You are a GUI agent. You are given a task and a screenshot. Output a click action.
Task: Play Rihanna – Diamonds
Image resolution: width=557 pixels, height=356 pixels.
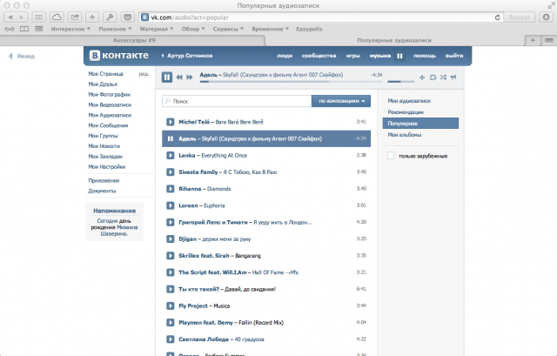[171, 189]
